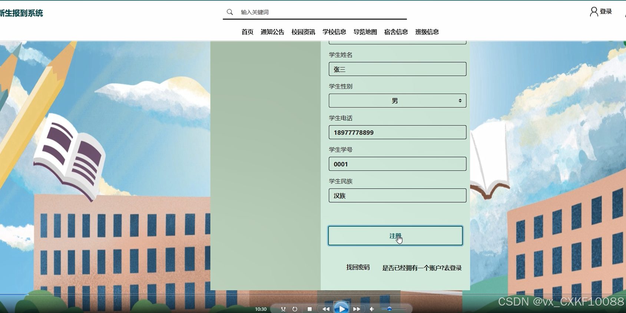The width and height of the screenshot is (626, 313).
Task: Mute the player volume speaker icon
Action: click(x=372, y=309)
